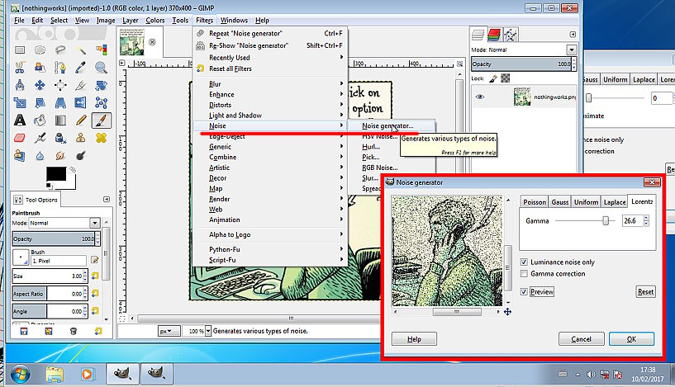Switch to the Uniform tab in the red-framed Noise generator dialog
The image size is (675, 387).
pyautogui.click(x=586, y=201)
